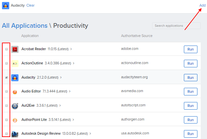207x139 pixels.
Task: Click the Acrobat Reader app icon
Action: pyautogui.click(x=15, y=49)
